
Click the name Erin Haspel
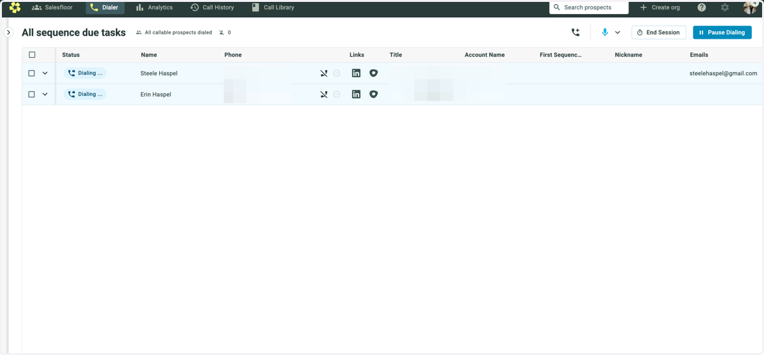pyautogui.click(x=156, y=94)
